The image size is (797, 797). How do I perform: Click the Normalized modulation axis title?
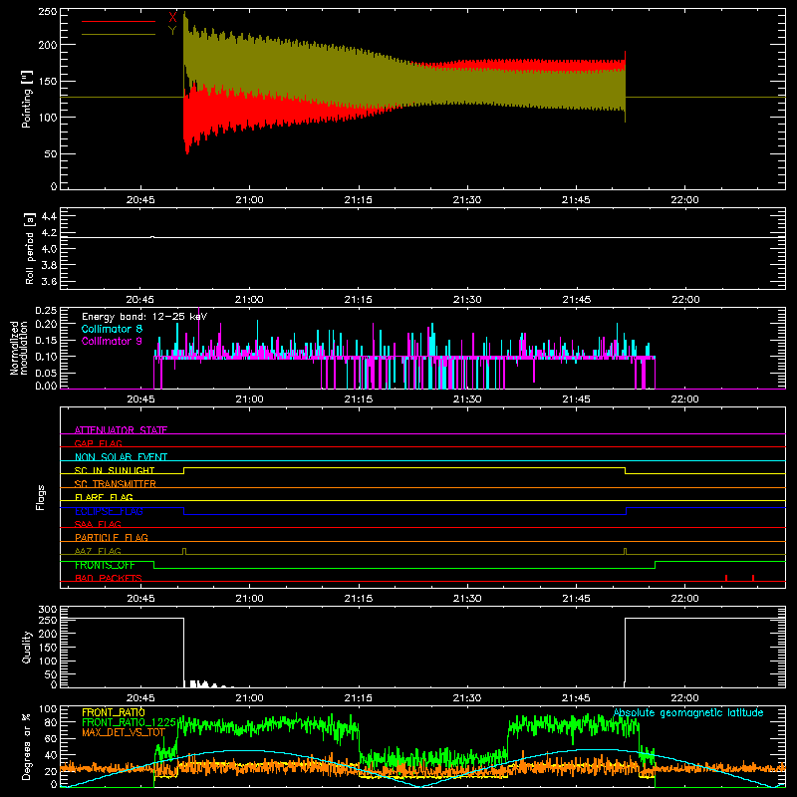pyautogui.click(x=19, y=348)
